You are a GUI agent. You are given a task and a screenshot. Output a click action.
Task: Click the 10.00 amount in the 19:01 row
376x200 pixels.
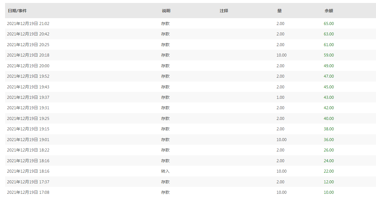tap(281, 140)
